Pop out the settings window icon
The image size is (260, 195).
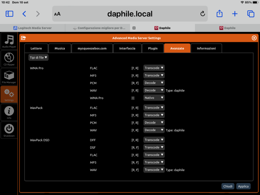23,38
